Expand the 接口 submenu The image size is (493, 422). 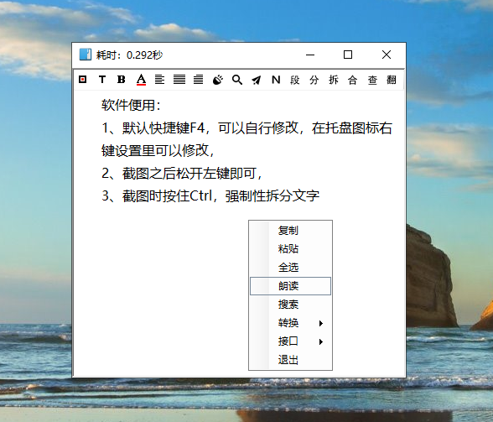[290, 341]
